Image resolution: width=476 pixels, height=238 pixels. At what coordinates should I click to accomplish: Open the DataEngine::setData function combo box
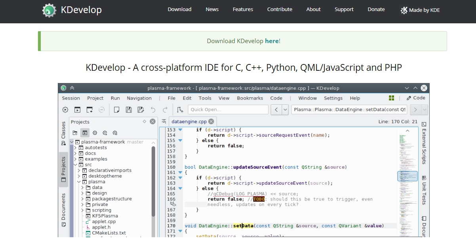[350, 110]
